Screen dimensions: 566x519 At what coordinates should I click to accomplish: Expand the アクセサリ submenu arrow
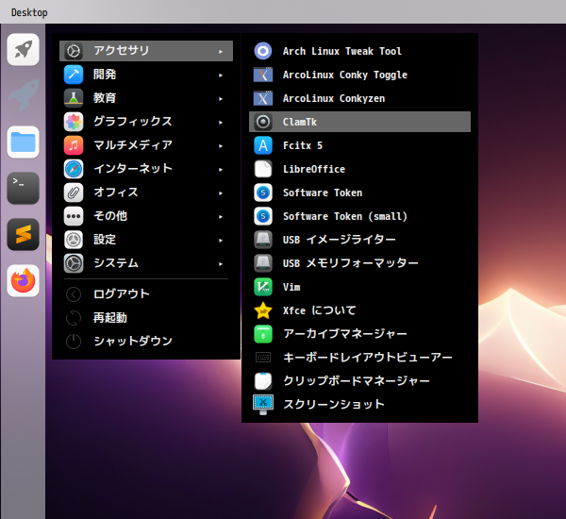pos(221,52)
